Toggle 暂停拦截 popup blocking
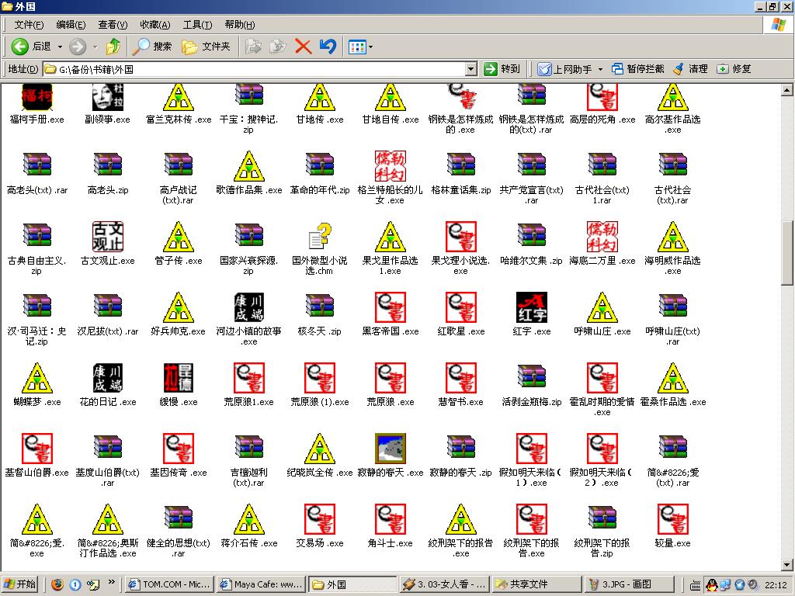This screenshot has width=795, height=596. (x=637, y=69)
